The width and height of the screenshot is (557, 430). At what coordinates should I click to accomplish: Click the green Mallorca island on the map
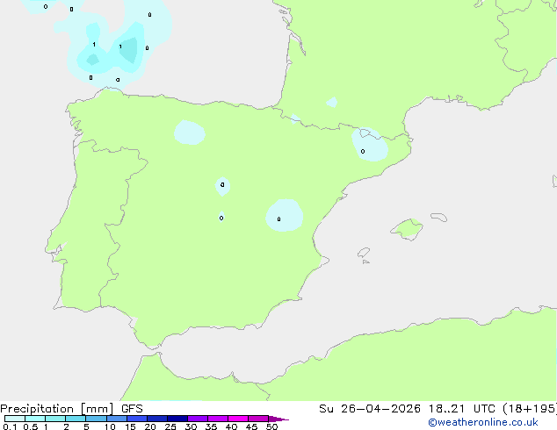tap(408, 229)
